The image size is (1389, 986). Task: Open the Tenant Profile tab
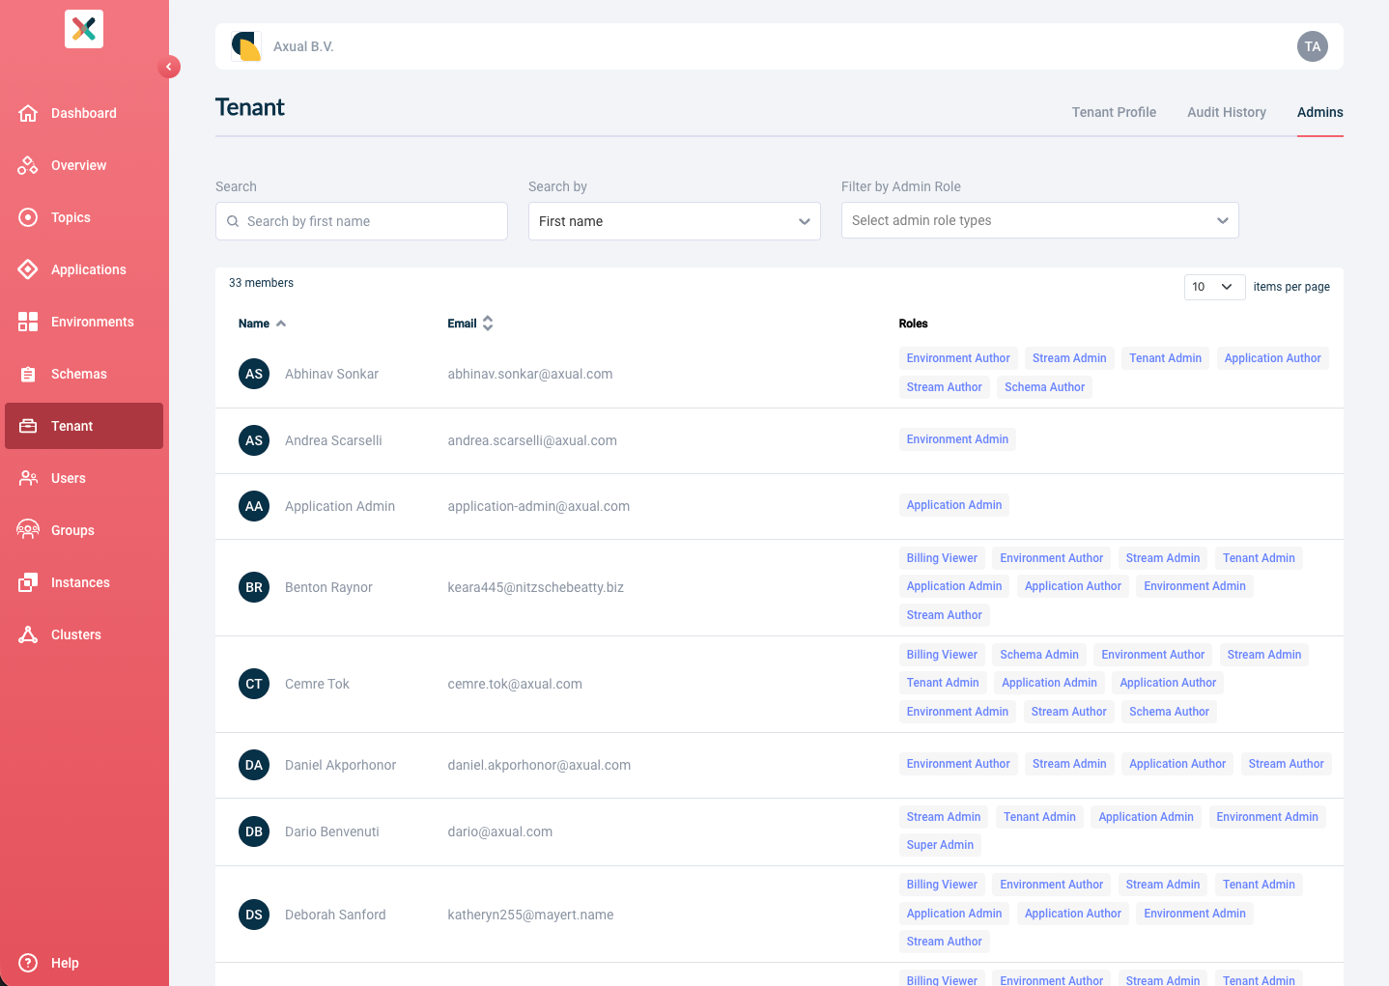click(x=1114, y=112)
